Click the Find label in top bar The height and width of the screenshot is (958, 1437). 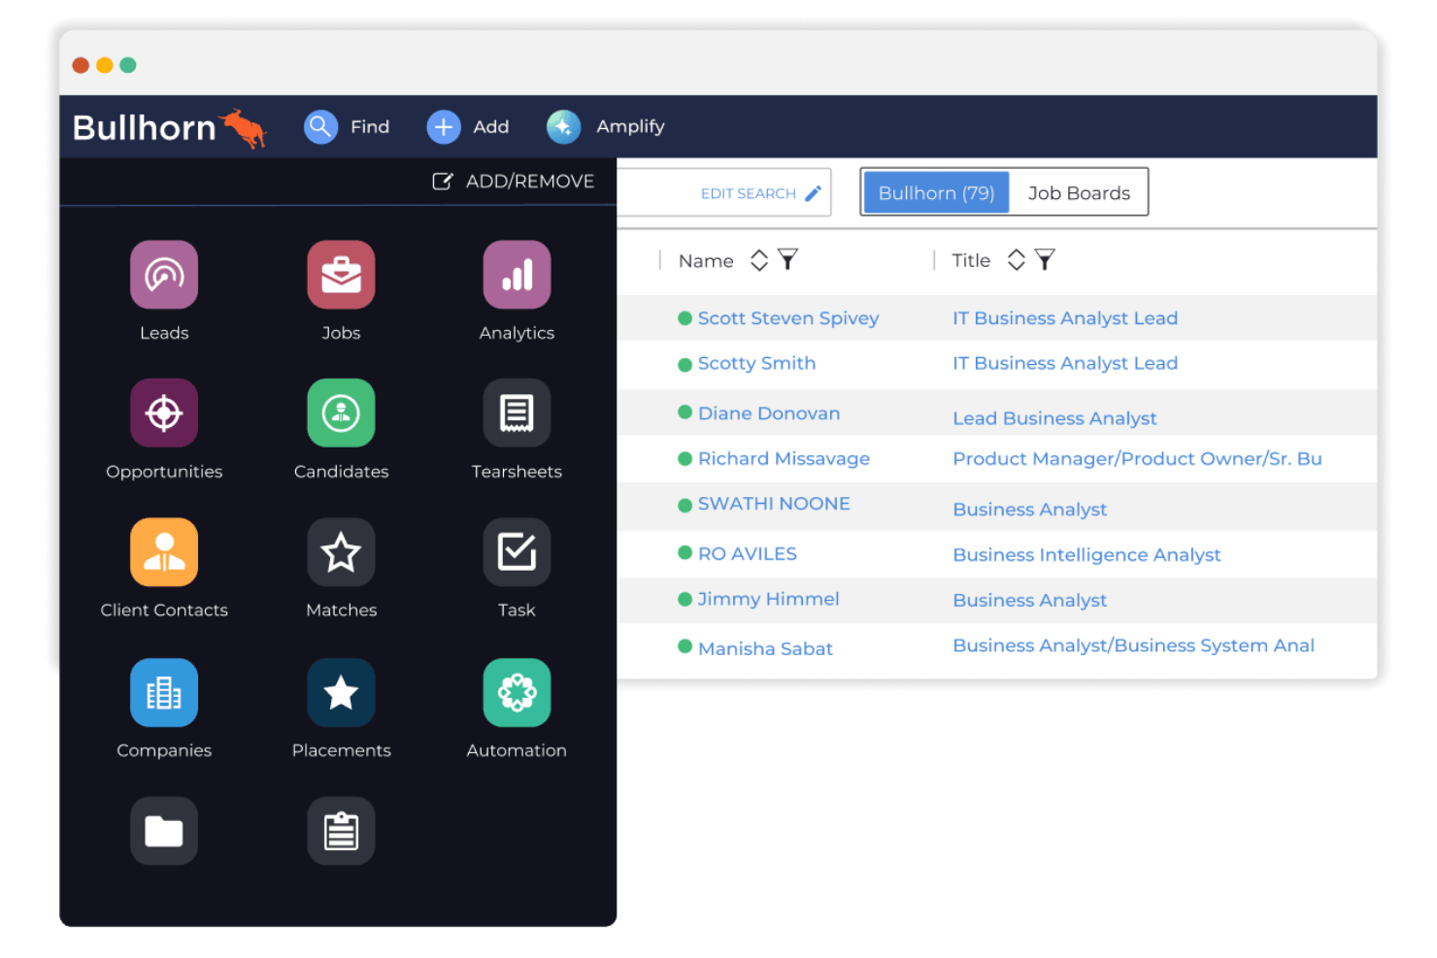pos(370,126)
